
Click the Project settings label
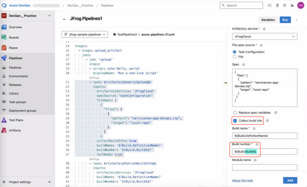(x=20, y=182)
